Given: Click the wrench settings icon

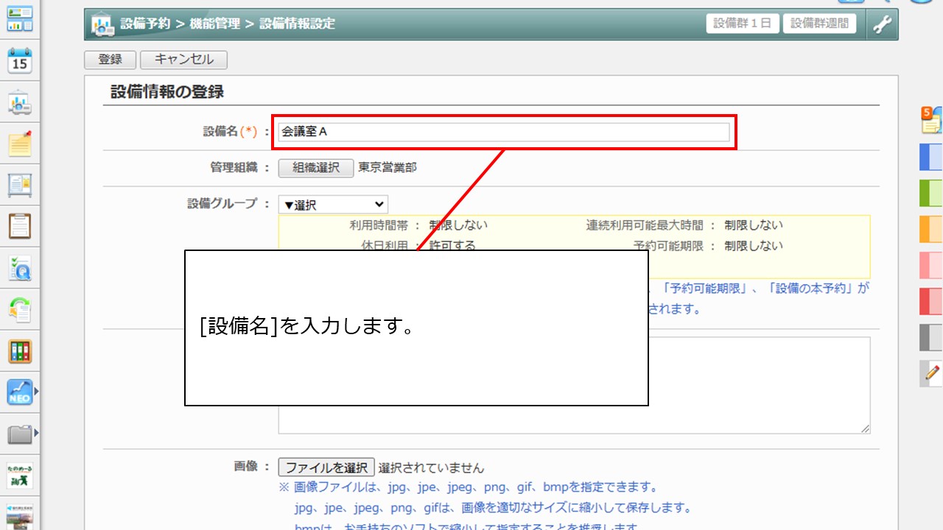Looking at the screenshot, I should click(882, 24).
